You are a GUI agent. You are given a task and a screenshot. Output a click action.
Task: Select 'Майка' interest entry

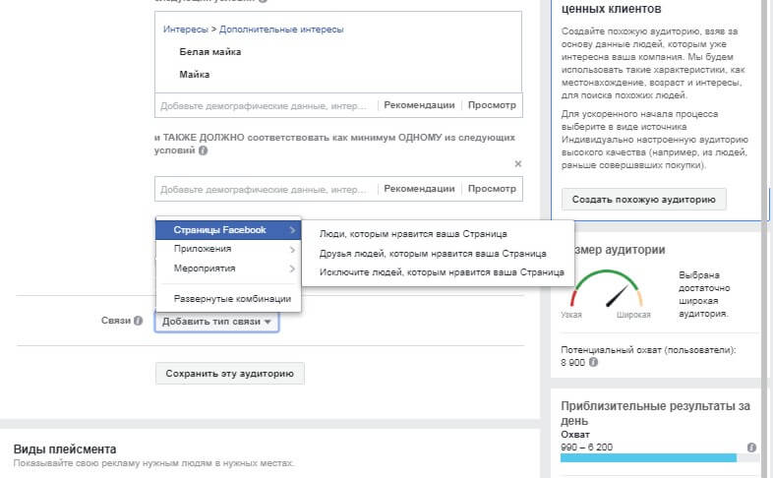tap(195, 75)
